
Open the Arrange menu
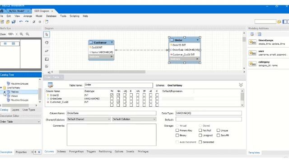[x=28, y=16]
